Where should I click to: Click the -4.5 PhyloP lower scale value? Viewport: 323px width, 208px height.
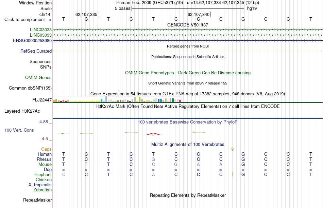click(x=44, y=139)
